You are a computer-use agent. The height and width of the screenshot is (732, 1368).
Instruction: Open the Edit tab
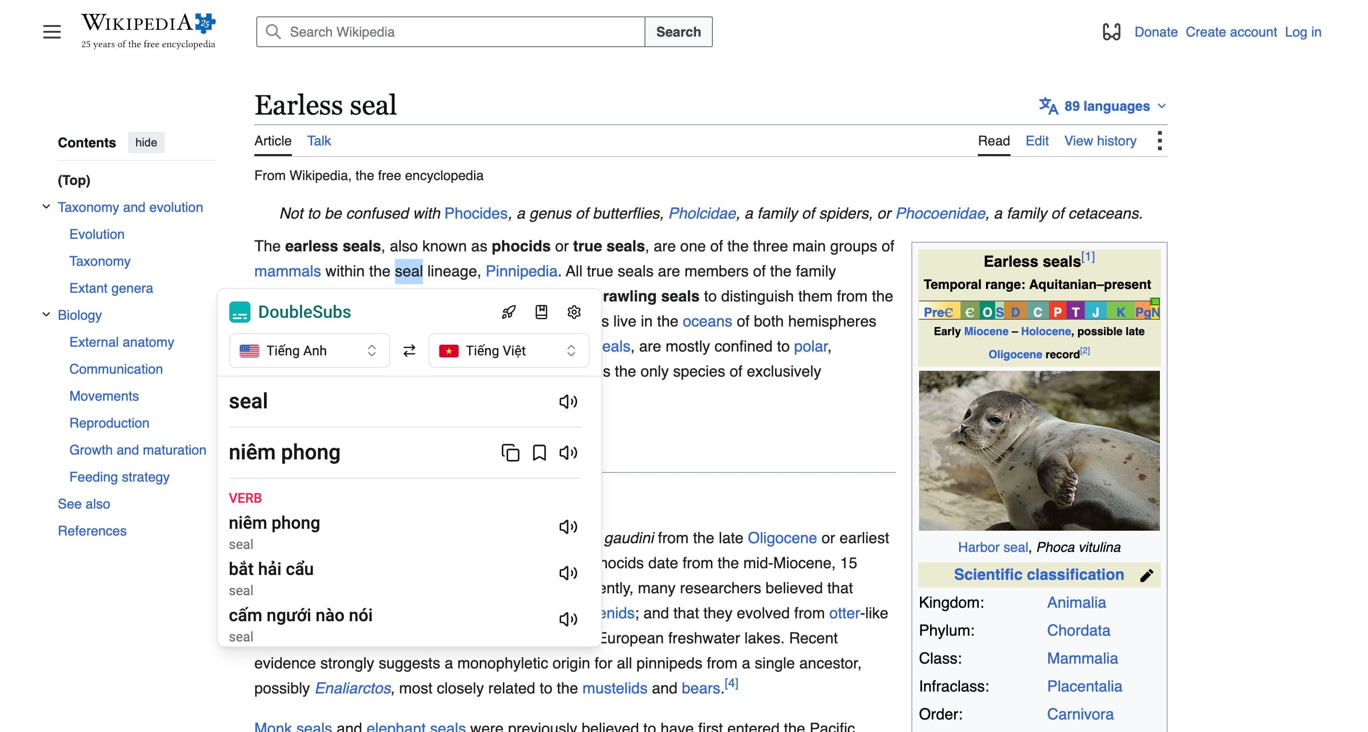(1037, 141)
